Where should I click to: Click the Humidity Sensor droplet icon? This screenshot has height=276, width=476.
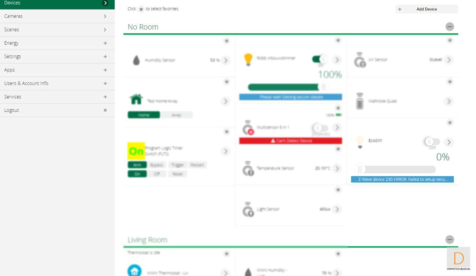pos(136,60)
